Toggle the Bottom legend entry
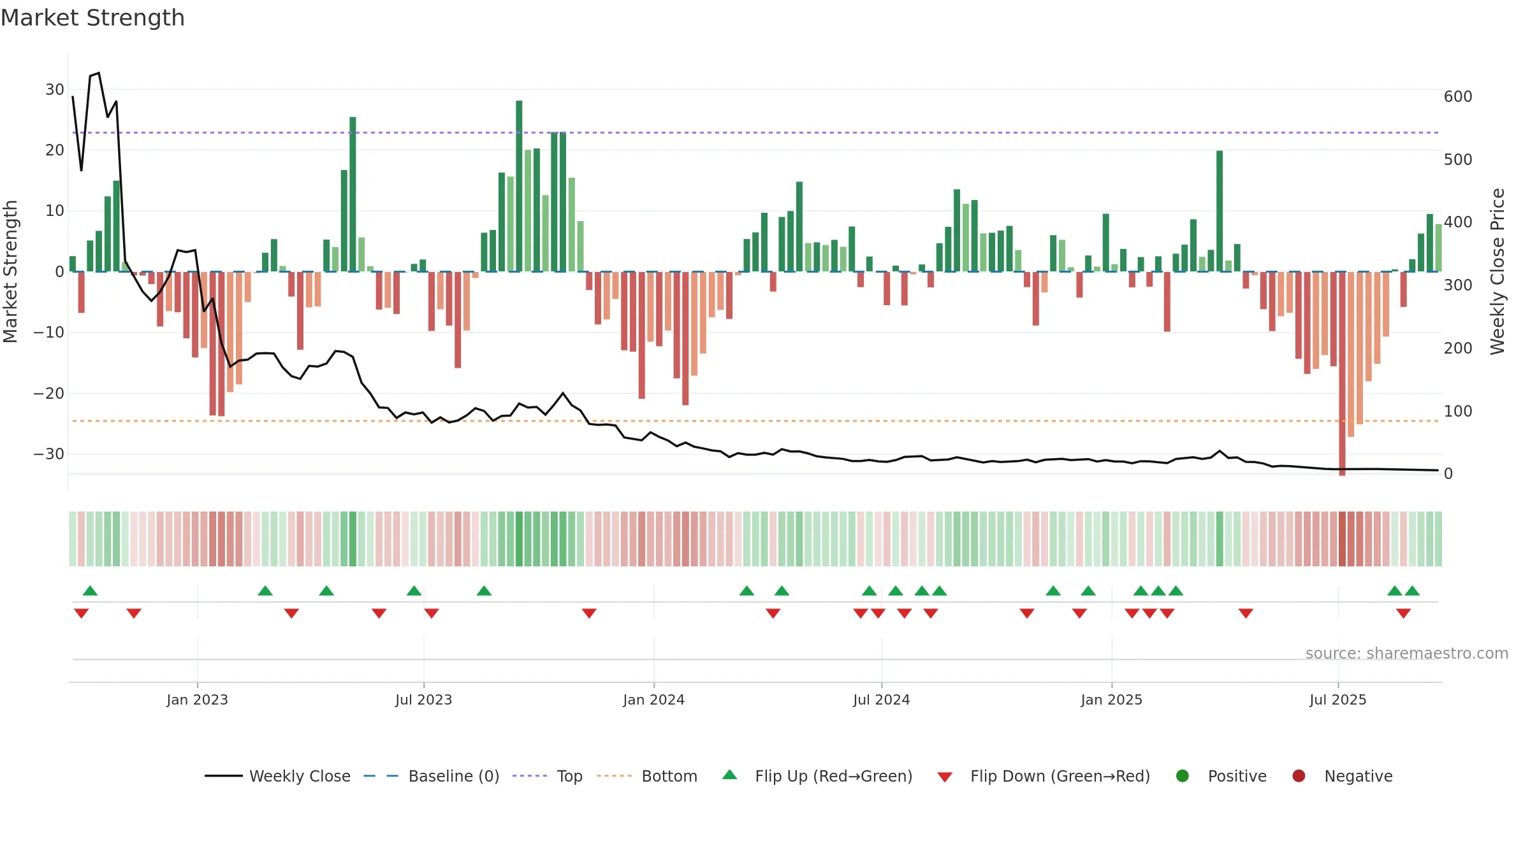Screen dimensions: 1530x860 point(647,776)
